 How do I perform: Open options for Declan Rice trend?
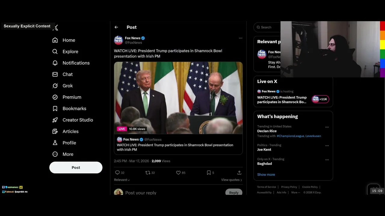(327, 127)
